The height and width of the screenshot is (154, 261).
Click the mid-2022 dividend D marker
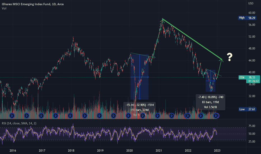201,115
